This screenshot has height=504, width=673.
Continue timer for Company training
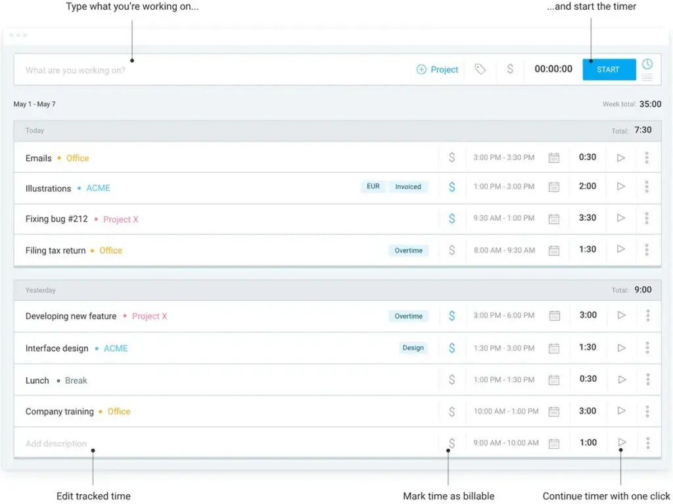coord(621,411)
